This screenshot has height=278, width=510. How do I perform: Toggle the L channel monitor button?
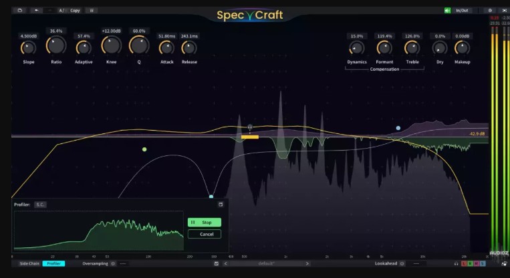464,264
